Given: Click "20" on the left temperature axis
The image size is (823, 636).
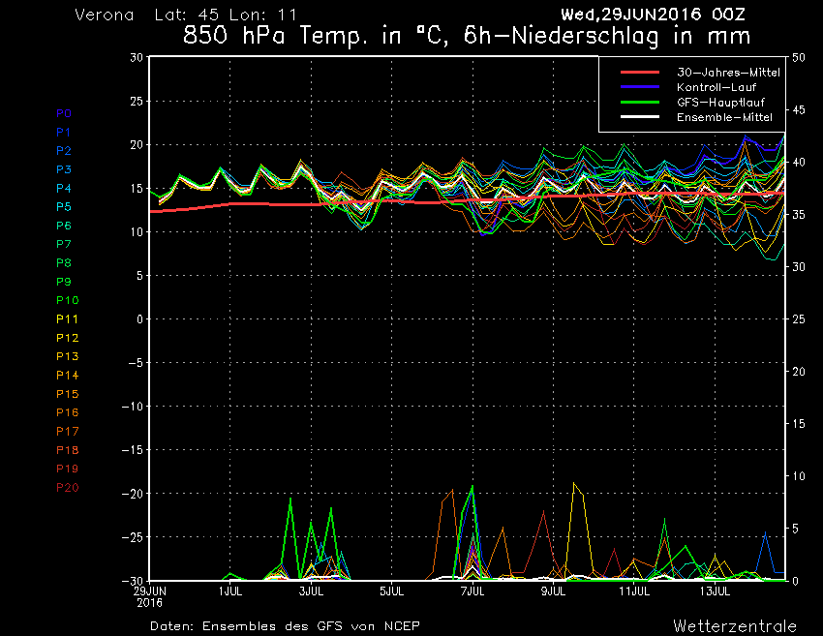Looking at the screenshot, I should tap(137, 145).
